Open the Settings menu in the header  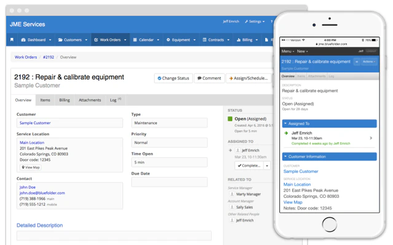coord(253,21)
